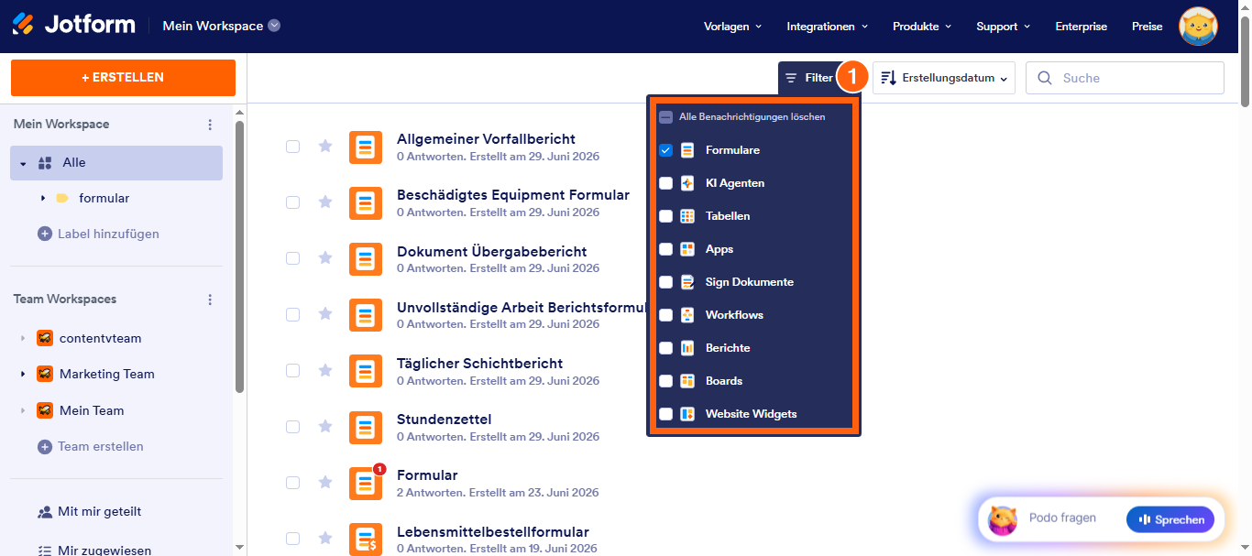
Task: Check the Tabellen filter checkbox
Action: click(x=666, y=216)
